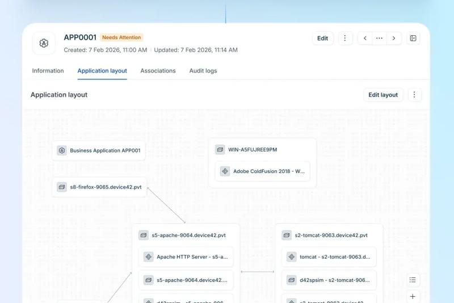This screenshot has width=454, height=303.
Task: Go to the previous record arrow
Action: point(365,38)
